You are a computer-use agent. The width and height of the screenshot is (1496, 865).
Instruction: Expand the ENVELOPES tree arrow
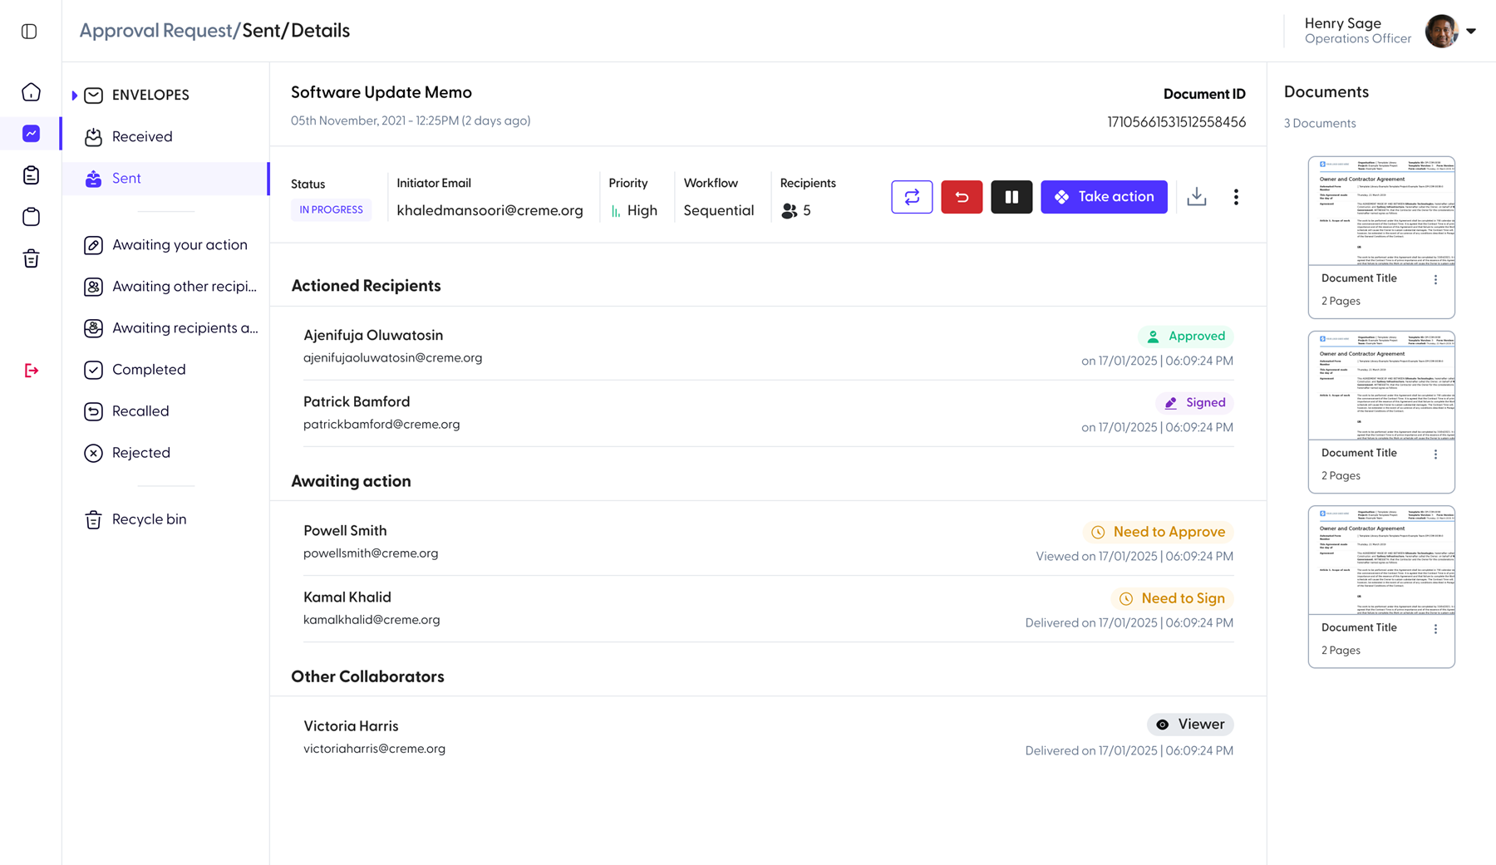[x=75, y=96]
